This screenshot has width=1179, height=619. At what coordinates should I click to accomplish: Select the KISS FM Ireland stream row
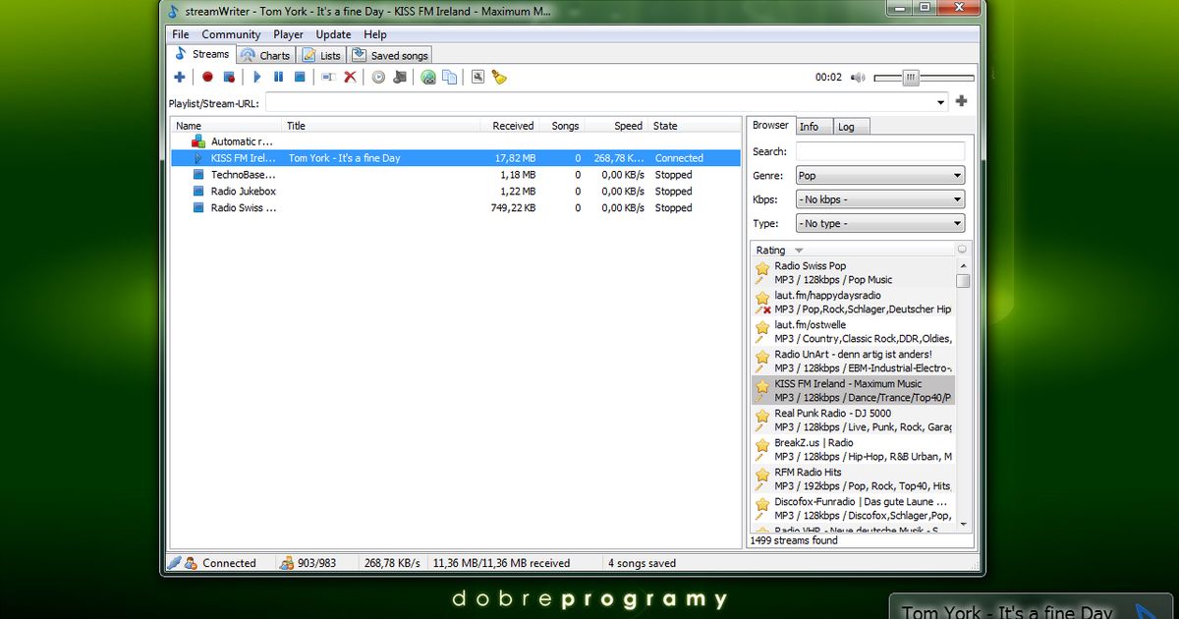tap(456, 158)
